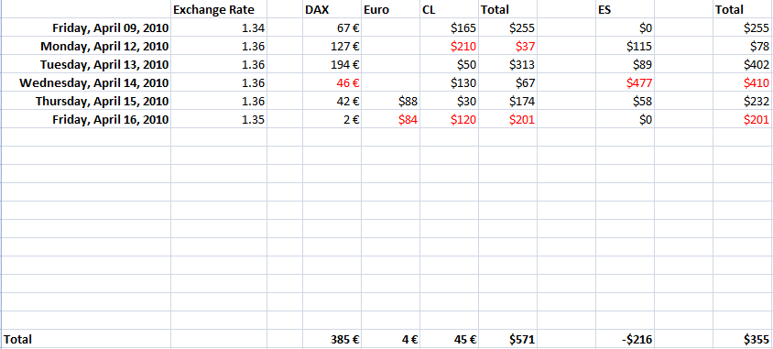Select the red Euro value $84
The image size is (773, 349).
pyautogui.click(x=390, y=119)
